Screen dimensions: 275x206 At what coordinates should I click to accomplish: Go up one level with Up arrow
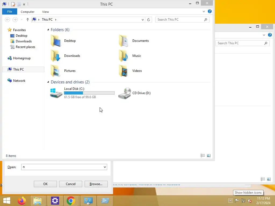tap(28, 20)
